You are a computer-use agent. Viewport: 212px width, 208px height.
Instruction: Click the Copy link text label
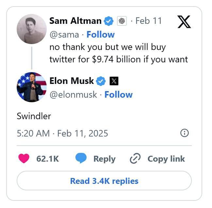click(166, 159)
